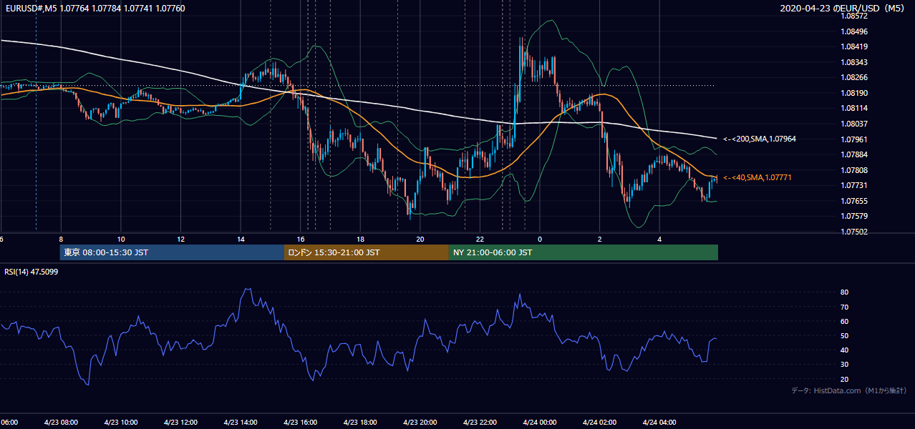Click the 4/23 12:00 time axis label
The image size is (915, 429).
(181, 423)
